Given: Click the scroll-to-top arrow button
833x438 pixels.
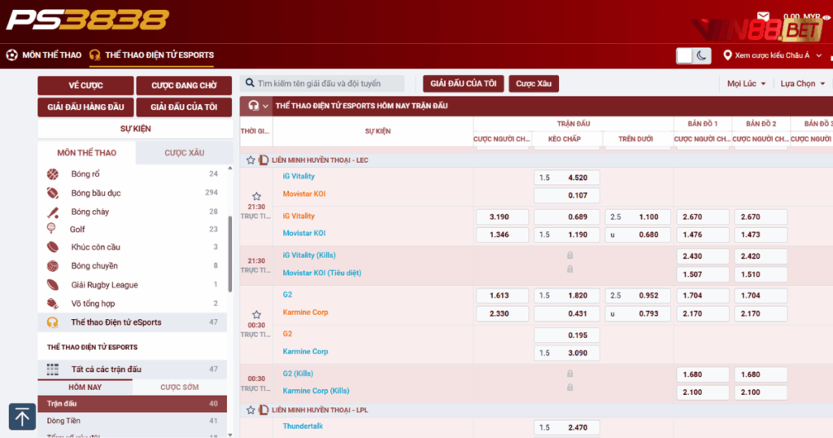Looking at the screenshot, I should point(22,416).
